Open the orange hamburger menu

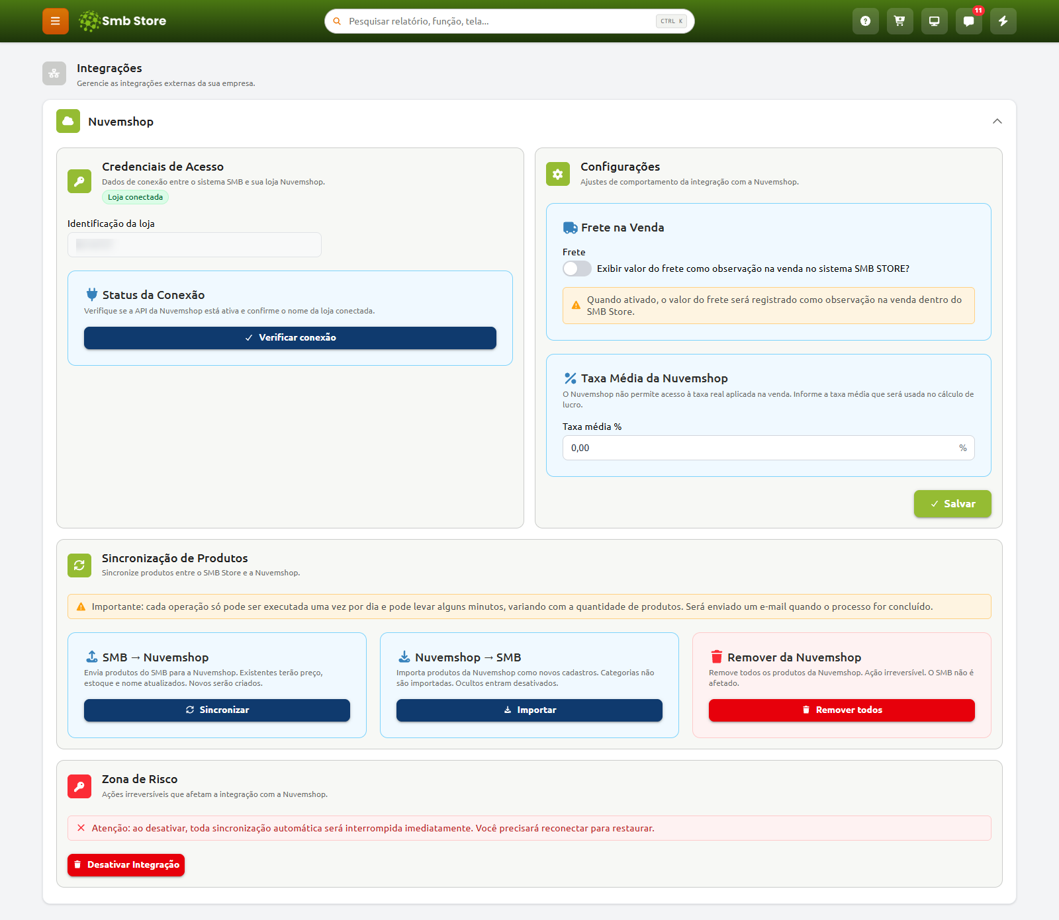tap(56, 21)
